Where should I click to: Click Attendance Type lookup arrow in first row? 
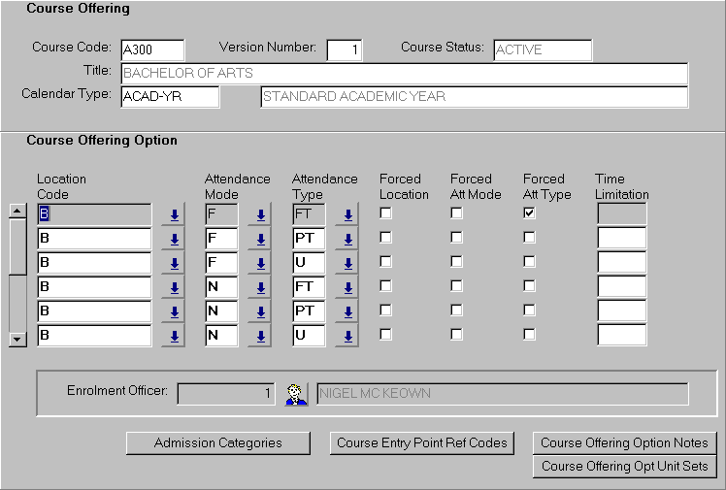(346, 214)
